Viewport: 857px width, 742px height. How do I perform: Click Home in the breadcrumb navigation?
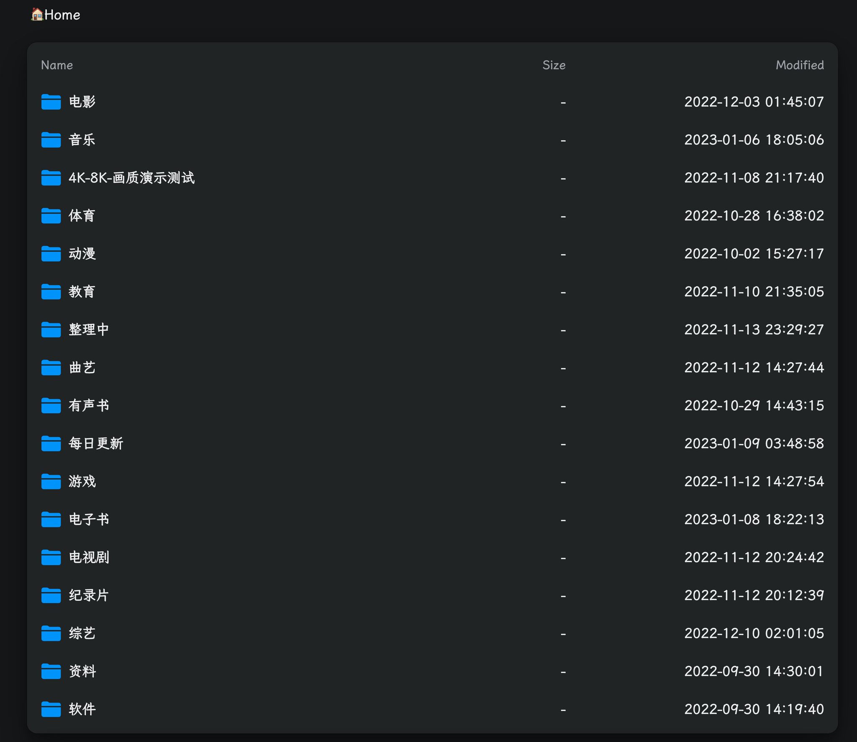[x=62, y=15]
